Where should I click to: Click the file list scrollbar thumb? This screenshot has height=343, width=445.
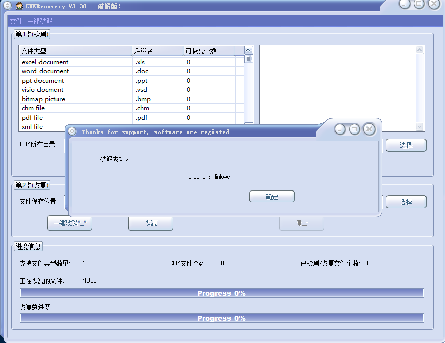(248, 59)
